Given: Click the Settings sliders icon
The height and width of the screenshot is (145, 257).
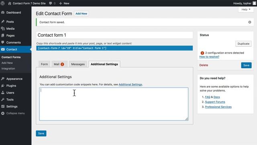Looking at the screenshot, I should [3, 106].
